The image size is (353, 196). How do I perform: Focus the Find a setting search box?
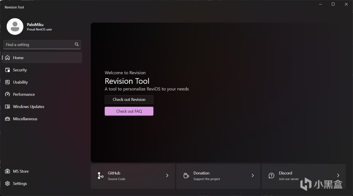[x=42, y=45]
